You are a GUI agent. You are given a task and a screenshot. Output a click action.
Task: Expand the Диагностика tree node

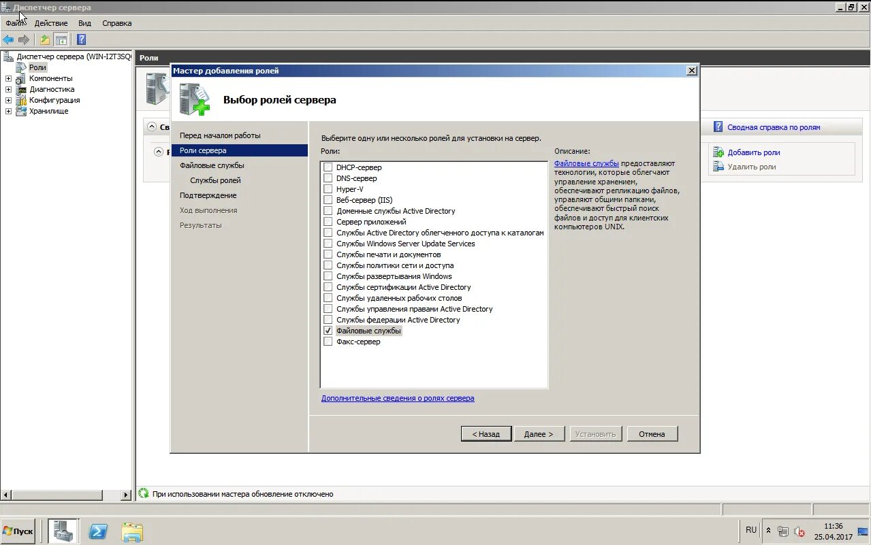8,89
